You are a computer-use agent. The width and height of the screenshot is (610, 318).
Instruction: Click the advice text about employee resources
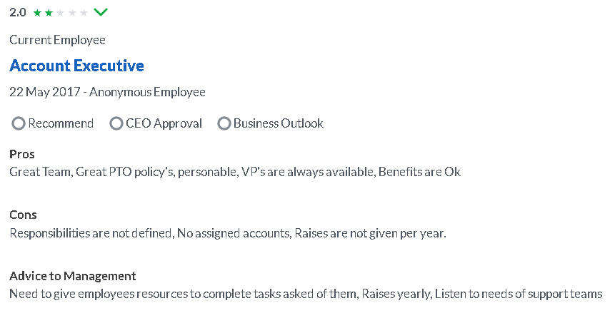click(x=306, y=294)
